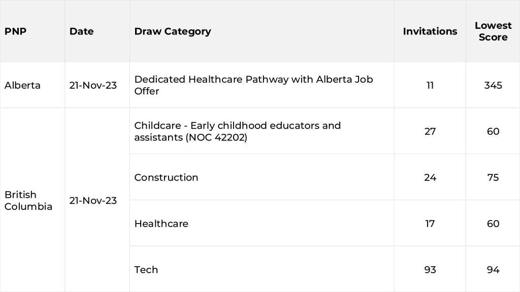
Task: Click the PNP column header
Action: [16, 31]
